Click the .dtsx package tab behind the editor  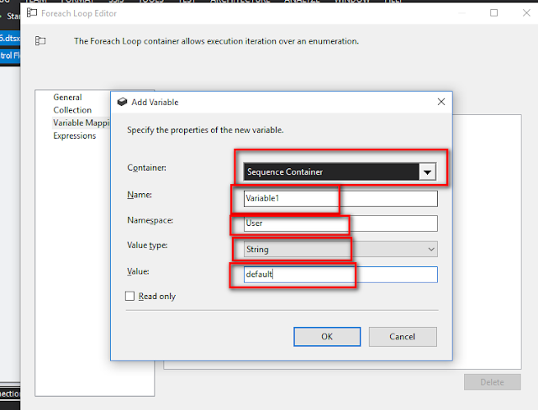[x=10, y=38]
